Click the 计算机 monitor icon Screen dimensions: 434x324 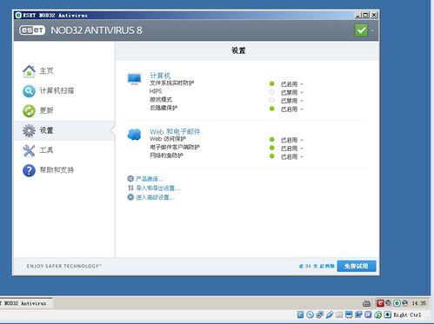[x=134, y=79]
